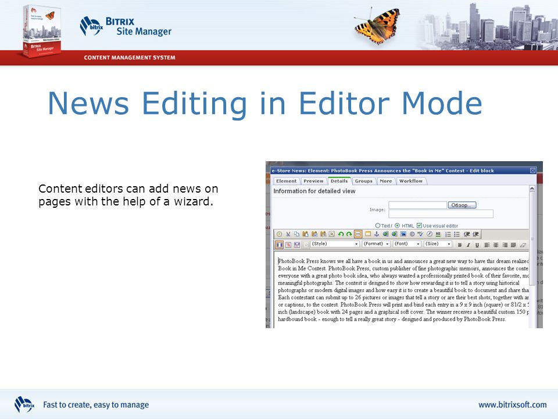Click the Обзор browse button

[462, 205]
